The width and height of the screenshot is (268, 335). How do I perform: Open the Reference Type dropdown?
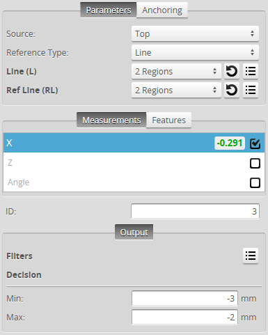[x=195, y=52]
